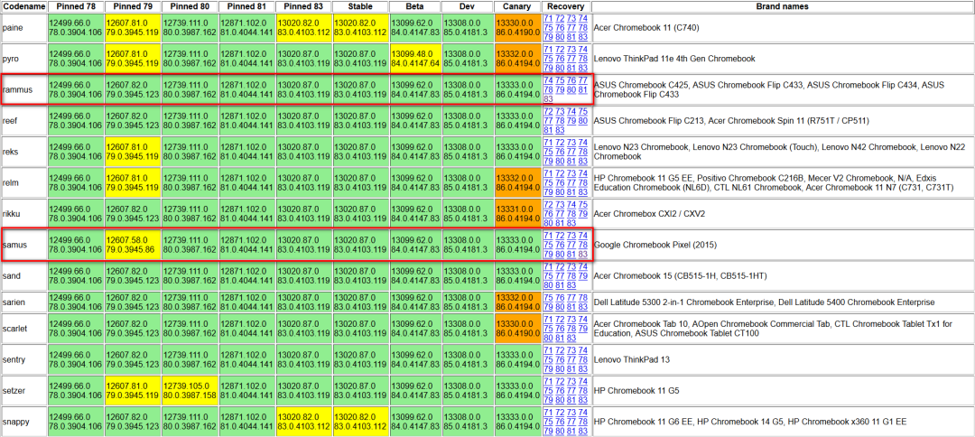The image size is (975, 437).
Task: Select Lenovo ThinkPad 13 brand name
Action: pyautogui.click(x=630, y=359)
